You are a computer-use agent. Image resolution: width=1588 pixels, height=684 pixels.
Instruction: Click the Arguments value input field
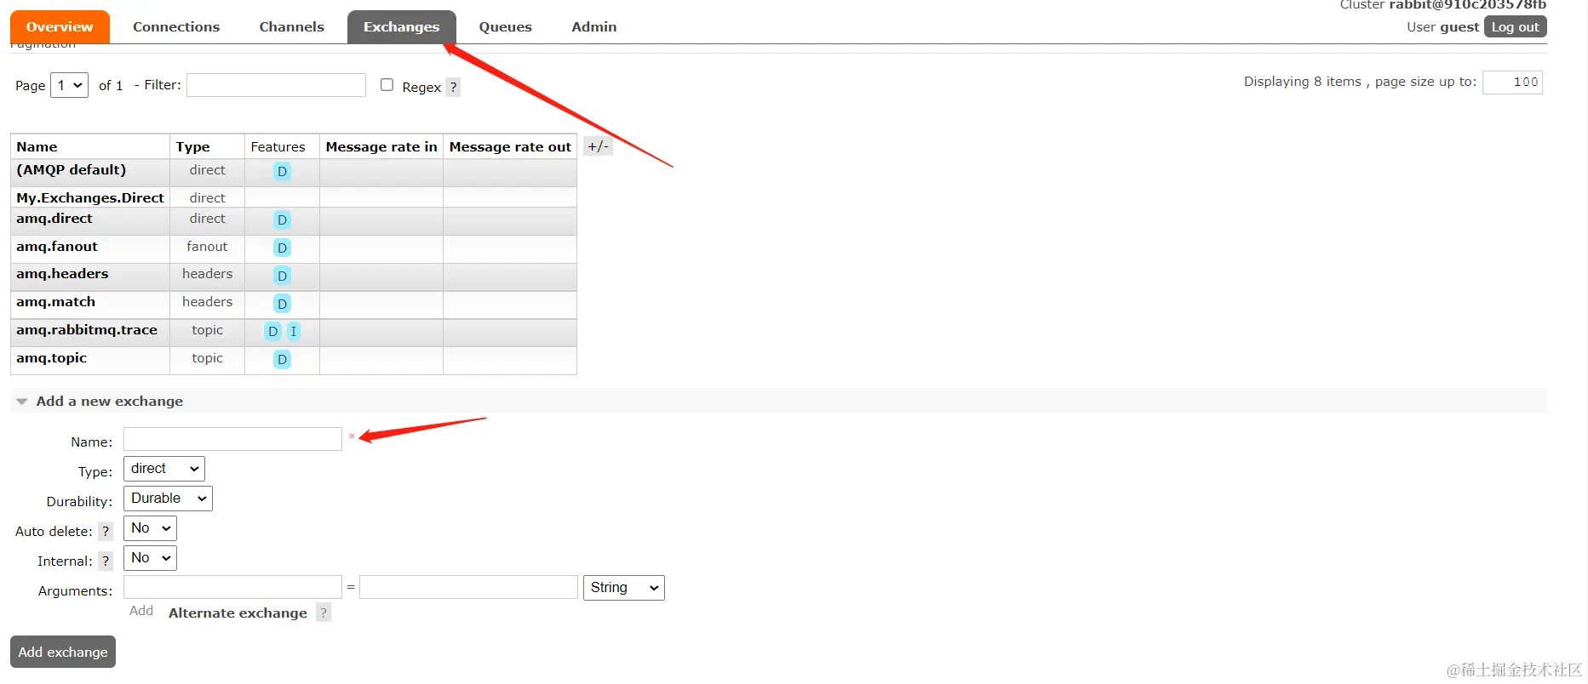[468, 587]
